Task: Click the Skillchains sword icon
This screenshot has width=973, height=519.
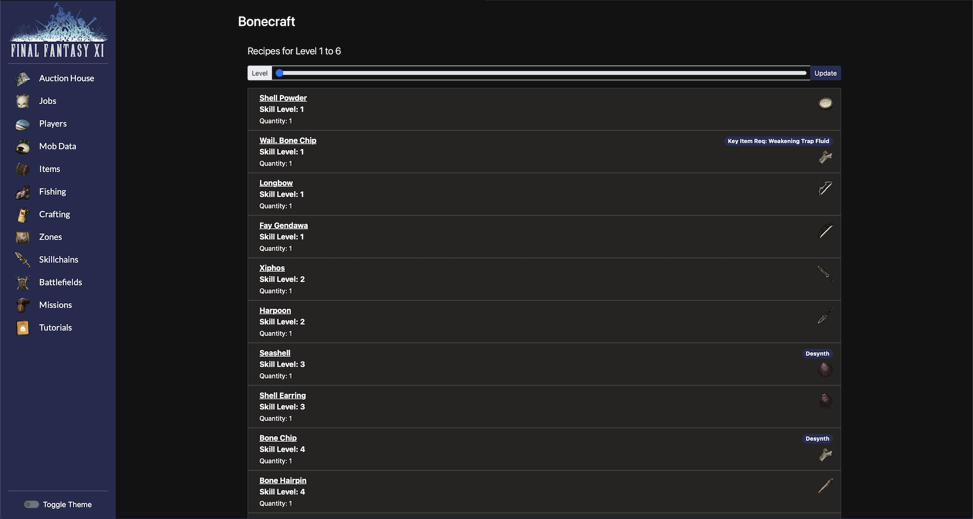Action: [23, 260]
